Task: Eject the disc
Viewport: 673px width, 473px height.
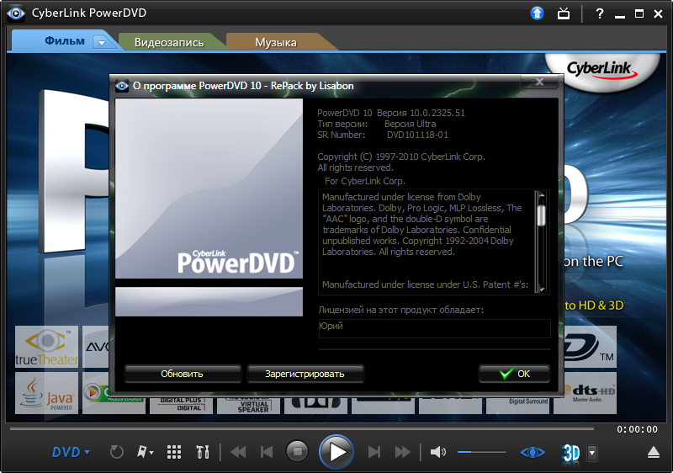Action: point(654,452)
